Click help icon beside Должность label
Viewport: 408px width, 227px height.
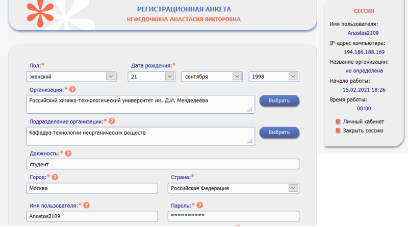pos(68,153)
